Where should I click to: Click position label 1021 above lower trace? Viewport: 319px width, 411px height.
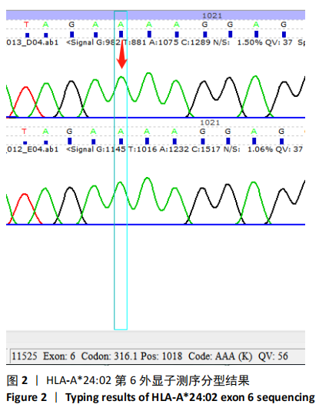pos(210,122)
